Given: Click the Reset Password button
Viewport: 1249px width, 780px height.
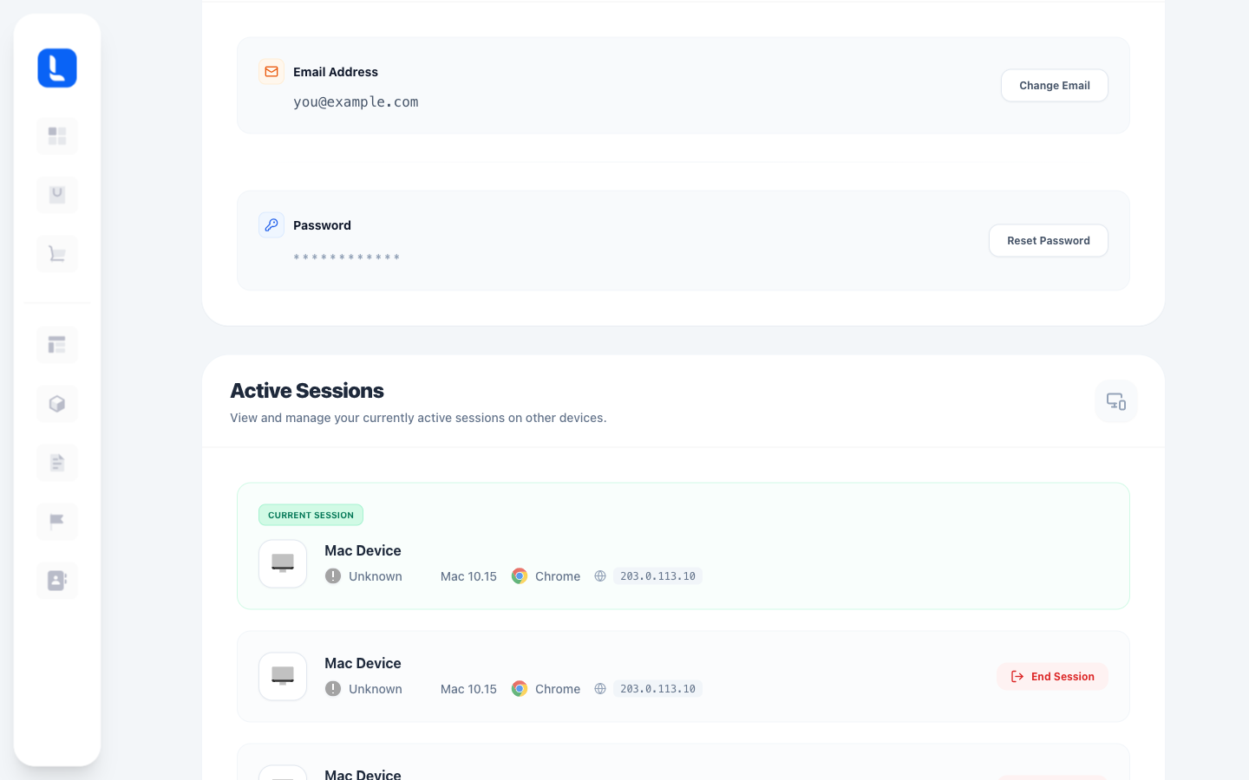Looking at the screenshot, I should pos(1049,241).
